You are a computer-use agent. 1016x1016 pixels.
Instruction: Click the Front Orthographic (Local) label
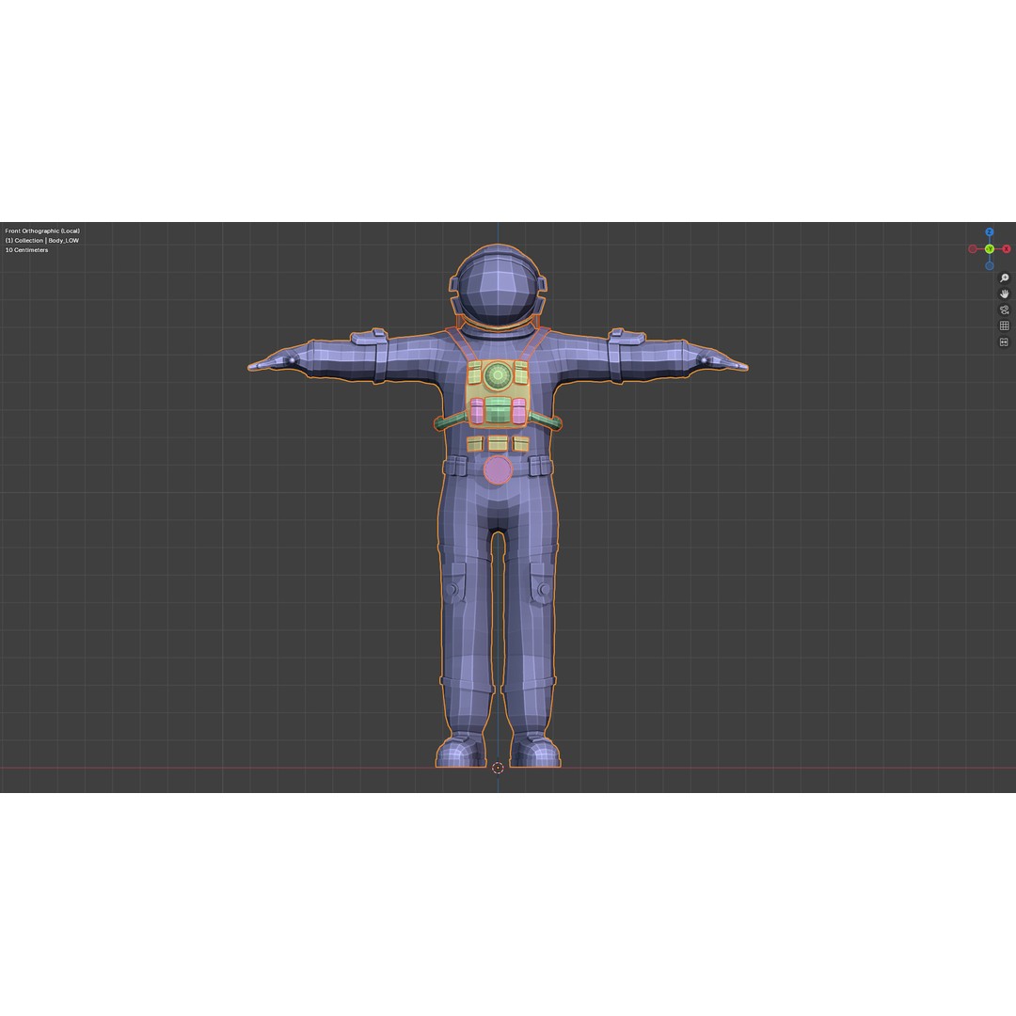click(43, 230)
